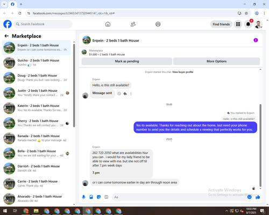Open the View buyer profile link

(x=183, y=72)
